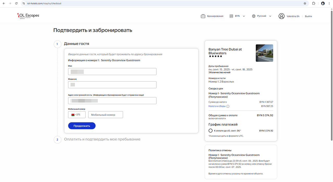
Task: Click the page vertical scrollbar
Action: click(331, 78)
